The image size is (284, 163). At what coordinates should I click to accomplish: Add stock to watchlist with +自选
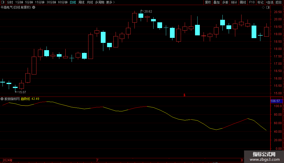click(269, 2)
